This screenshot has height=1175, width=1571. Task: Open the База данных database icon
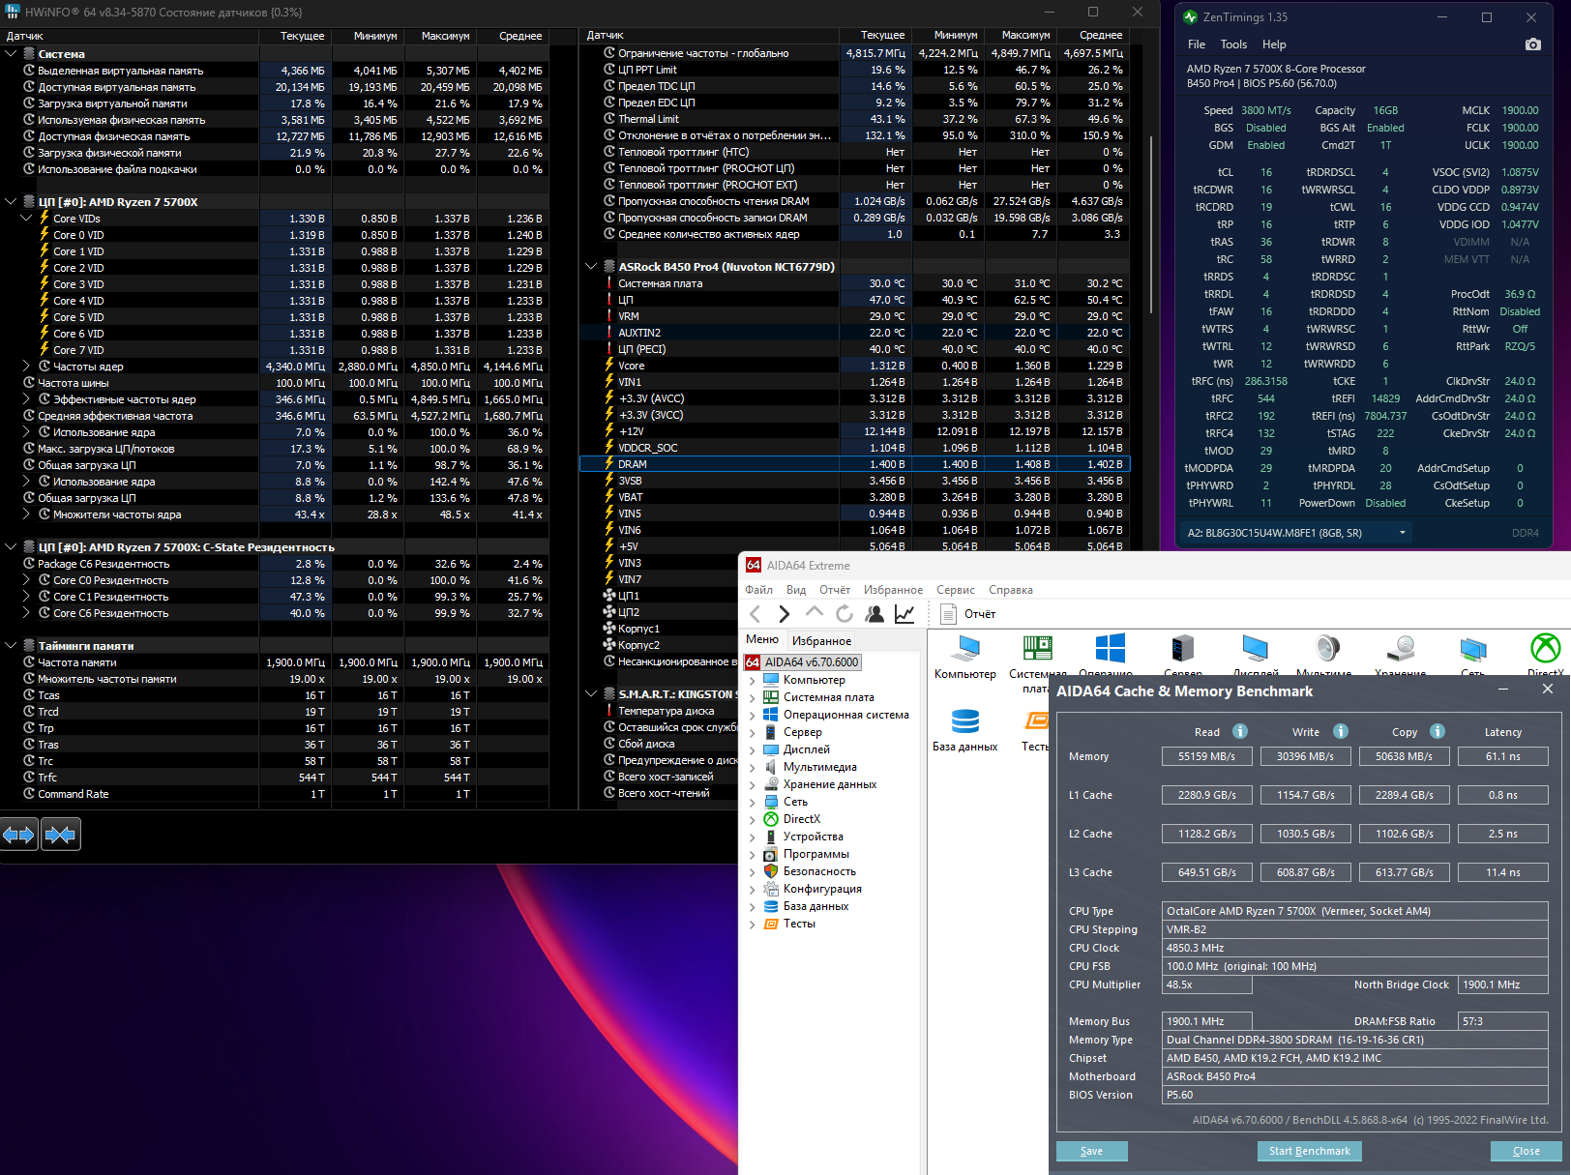click(x=965, y=721)
